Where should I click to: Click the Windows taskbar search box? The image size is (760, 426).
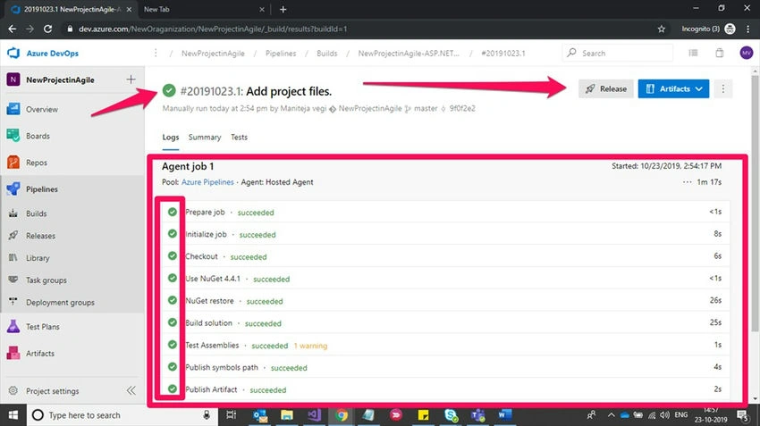click(x=122, y=415)
